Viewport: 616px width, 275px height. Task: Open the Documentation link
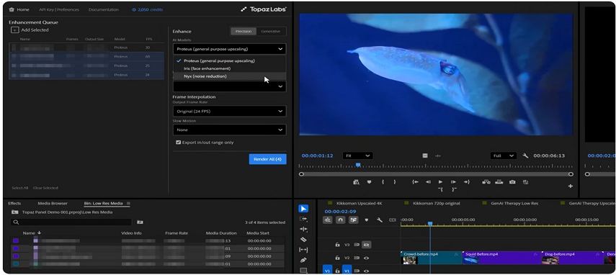(104, 9)
